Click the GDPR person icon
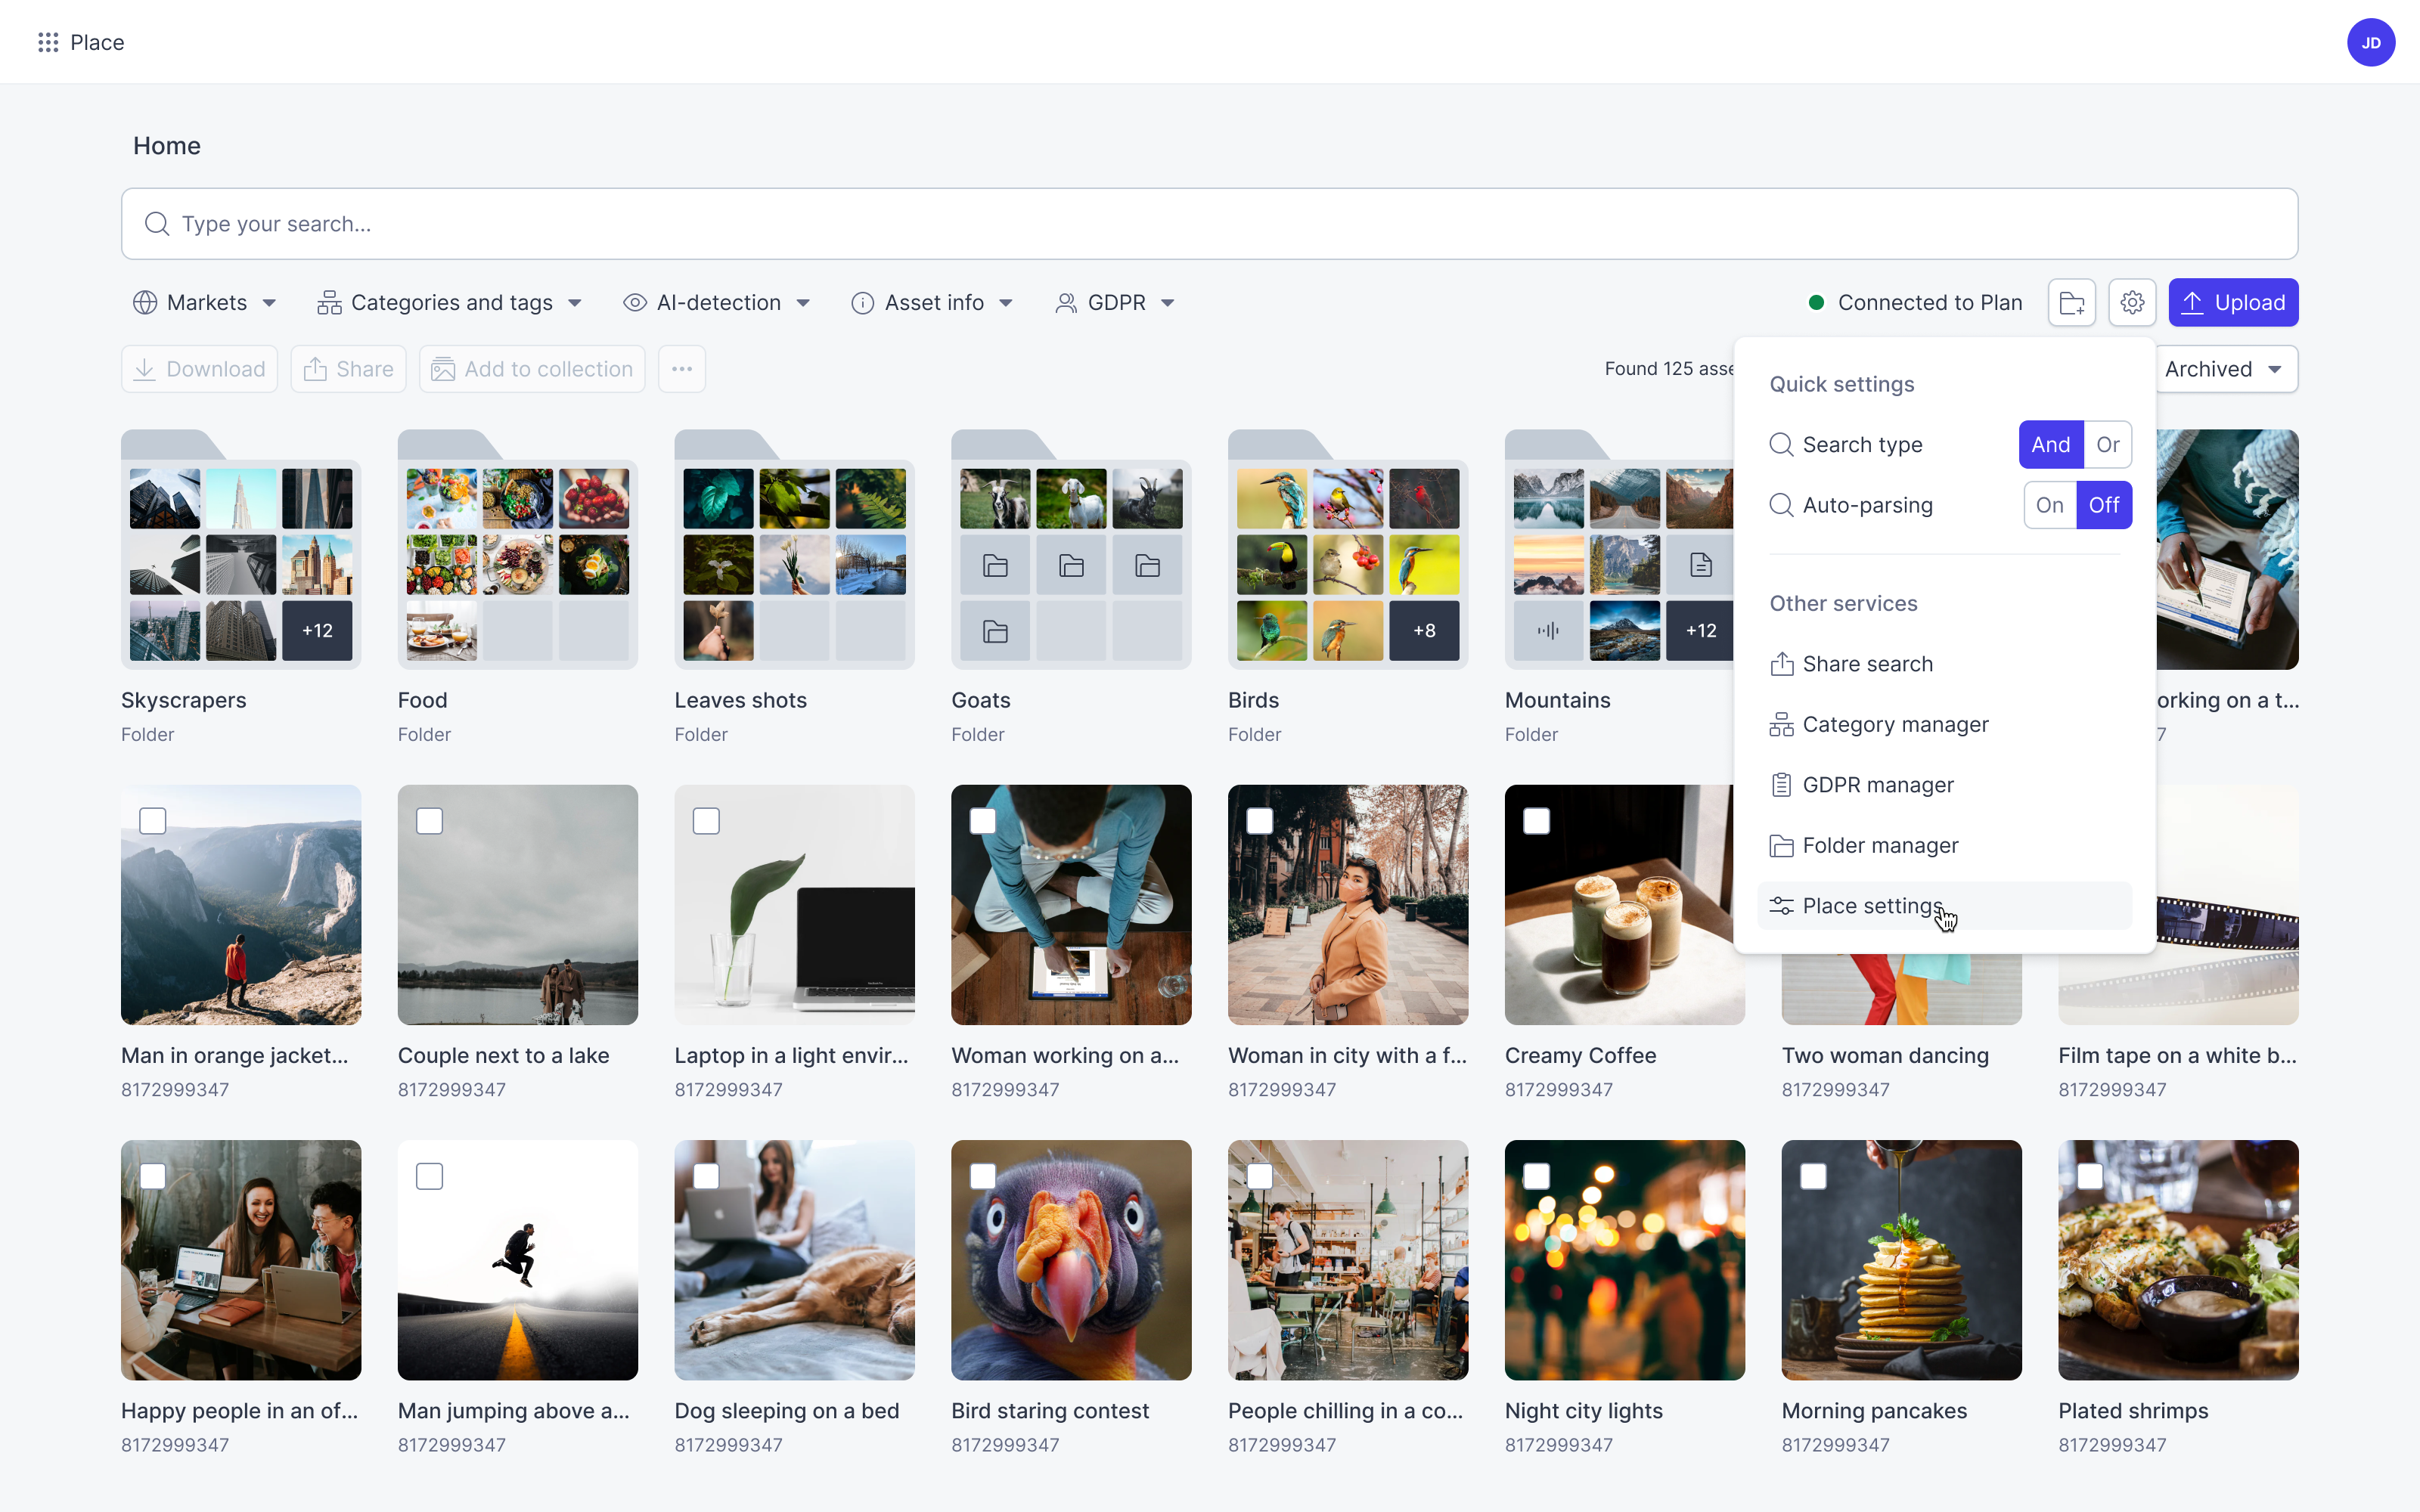2420x1512 pixels. [1066, 303]
